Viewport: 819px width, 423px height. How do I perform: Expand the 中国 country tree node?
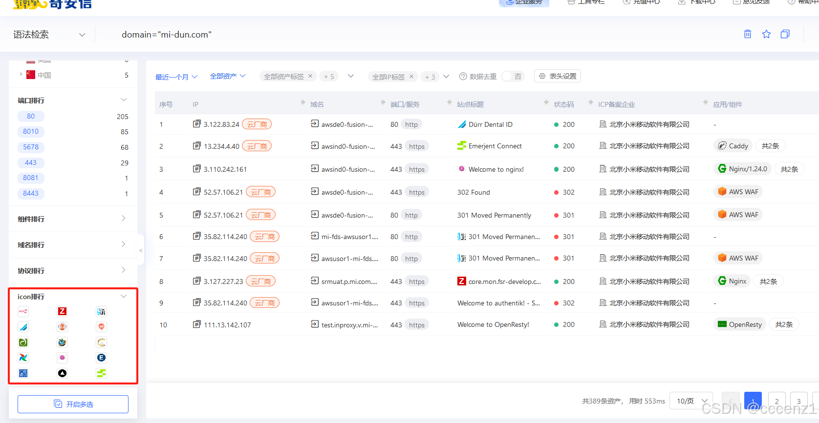click(x=21, y=75)
